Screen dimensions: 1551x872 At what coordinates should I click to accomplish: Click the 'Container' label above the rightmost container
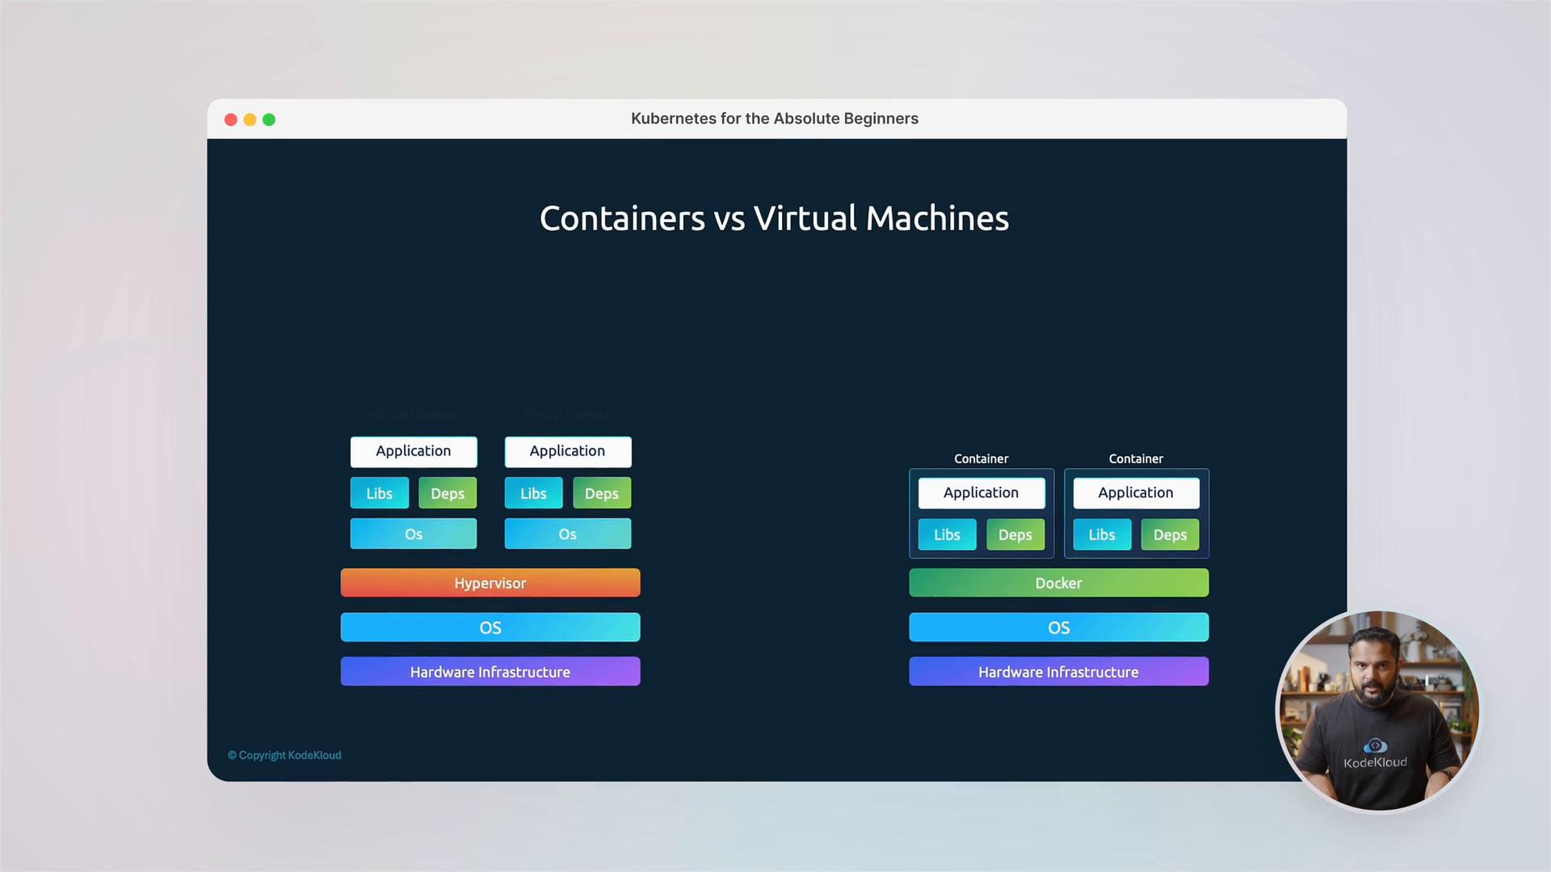pos(1136,459)
